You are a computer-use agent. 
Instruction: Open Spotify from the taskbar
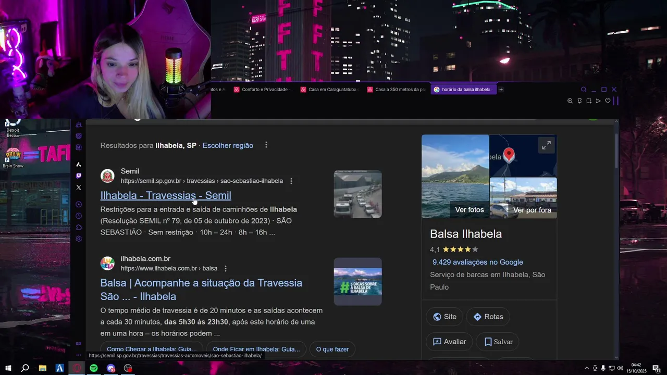[x=94, y=368]
